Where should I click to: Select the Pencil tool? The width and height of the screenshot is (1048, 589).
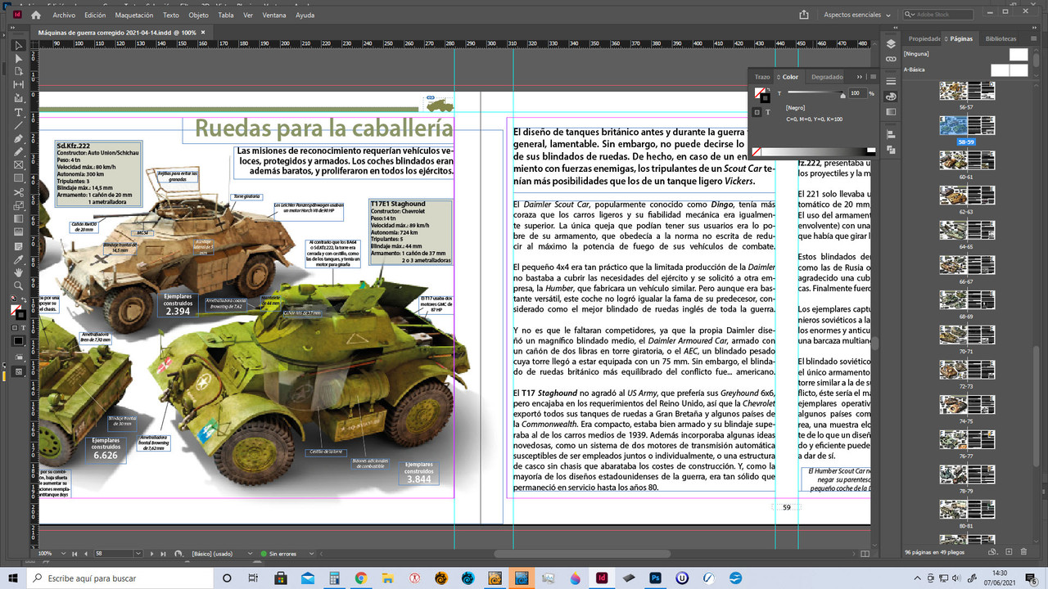pyautogui.click(x=19, y=151)
